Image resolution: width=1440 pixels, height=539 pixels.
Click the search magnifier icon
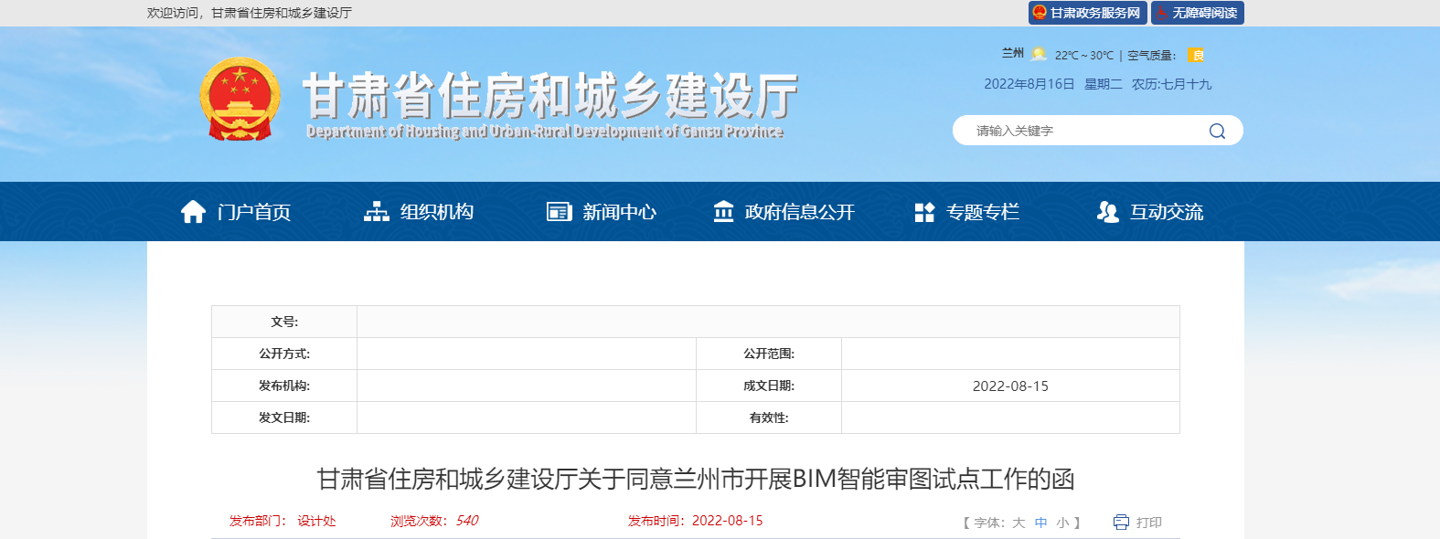(1217, 131)
